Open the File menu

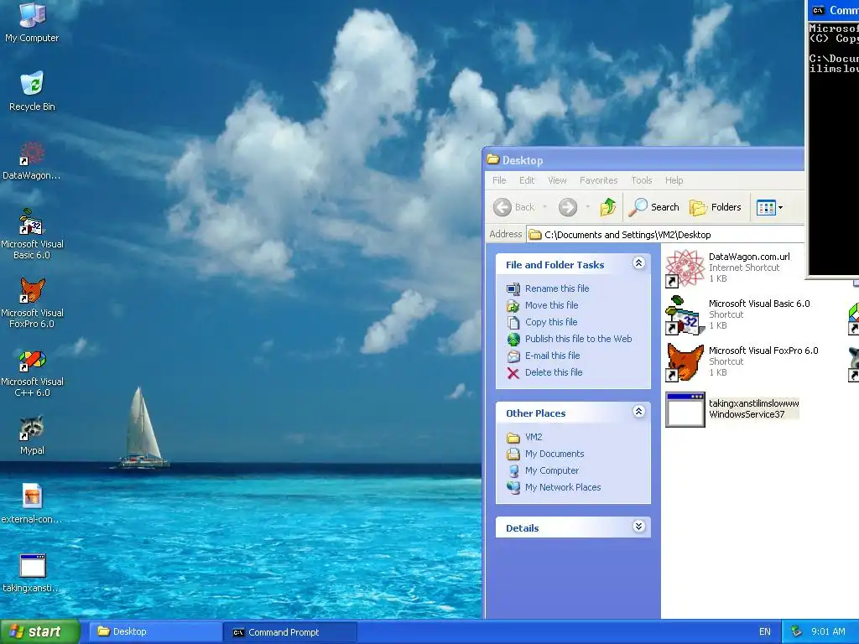[499, 180]
